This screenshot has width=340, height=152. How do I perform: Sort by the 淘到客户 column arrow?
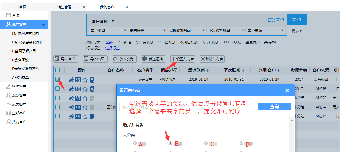coord(279,70)
